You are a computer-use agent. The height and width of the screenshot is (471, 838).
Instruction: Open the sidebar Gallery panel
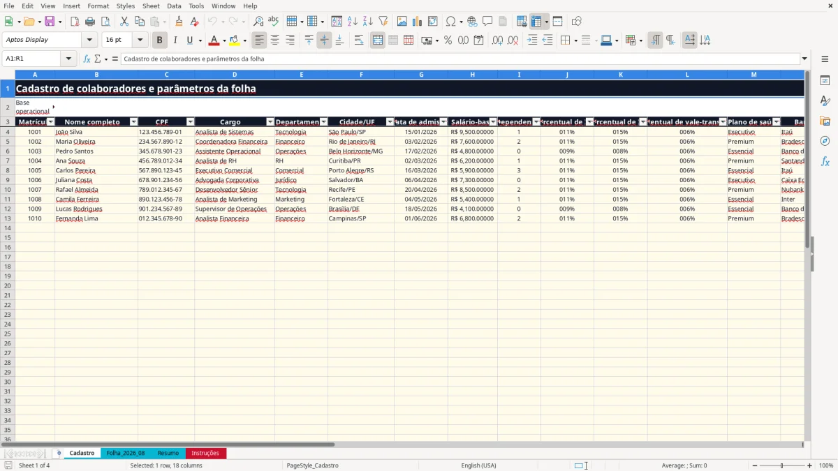(x=825, y=121)
